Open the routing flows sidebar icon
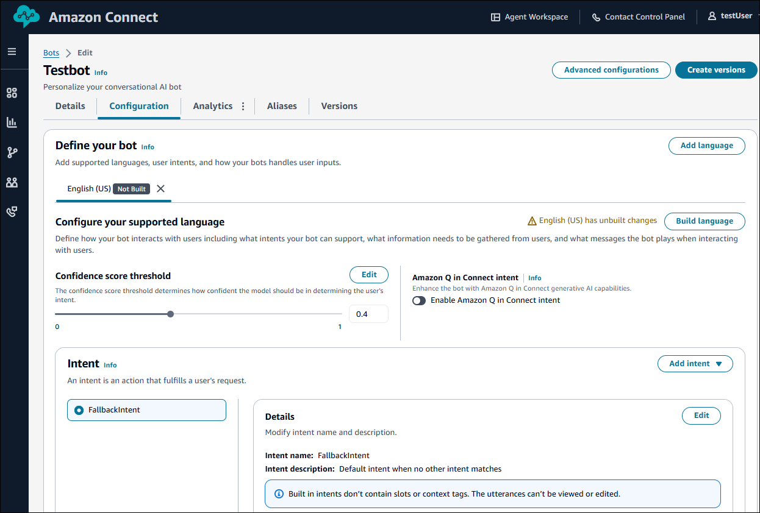This screenshot has width=760, height=513. click(x=12, y=152)
